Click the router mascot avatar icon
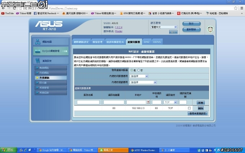Screen dimensions: 245x153 [x=210, y=29]
